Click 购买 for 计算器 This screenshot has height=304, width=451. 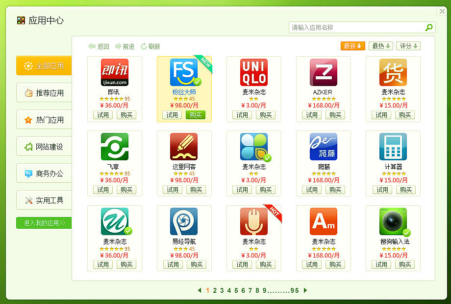tap(406, 190)
